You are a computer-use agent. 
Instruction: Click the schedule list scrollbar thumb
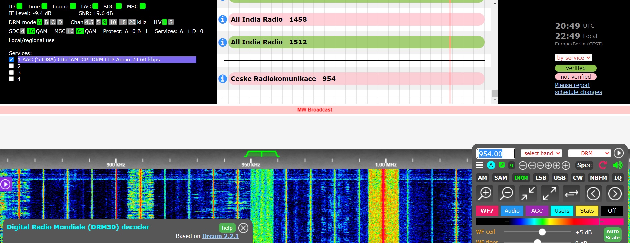[x=495, y=93]
